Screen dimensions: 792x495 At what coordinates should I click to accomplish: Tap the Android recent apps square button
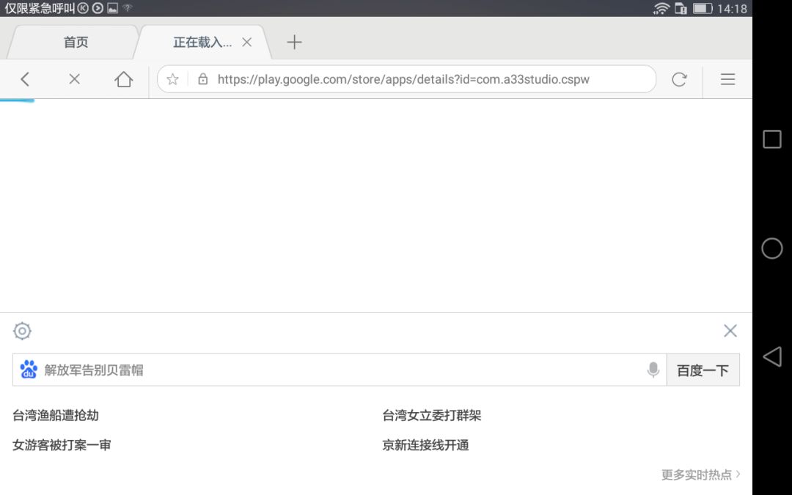pos(771,139)
